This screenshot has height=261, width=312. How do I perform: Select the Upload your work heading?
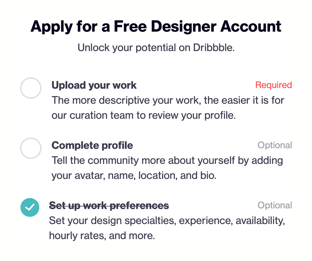point(94,85)
